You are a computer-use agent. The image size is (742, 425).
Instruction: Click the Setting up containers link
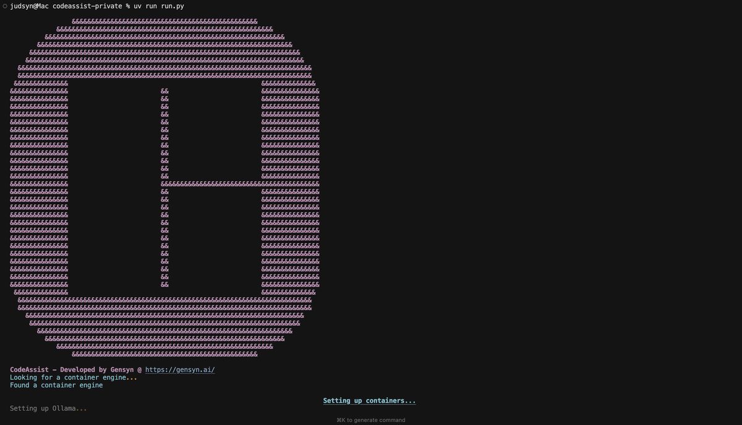coord(369,400)
